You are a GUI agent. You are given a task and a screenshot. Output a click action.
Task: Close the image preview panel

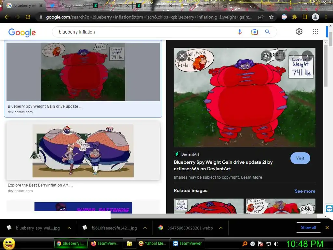tap(182, 56)
